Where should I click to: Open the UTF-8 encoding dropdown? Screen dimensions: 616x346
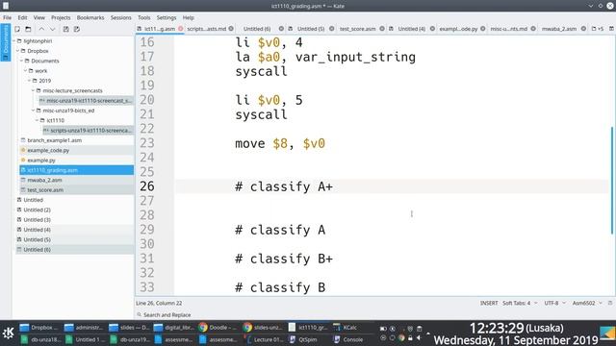click(x=554, y=303)
